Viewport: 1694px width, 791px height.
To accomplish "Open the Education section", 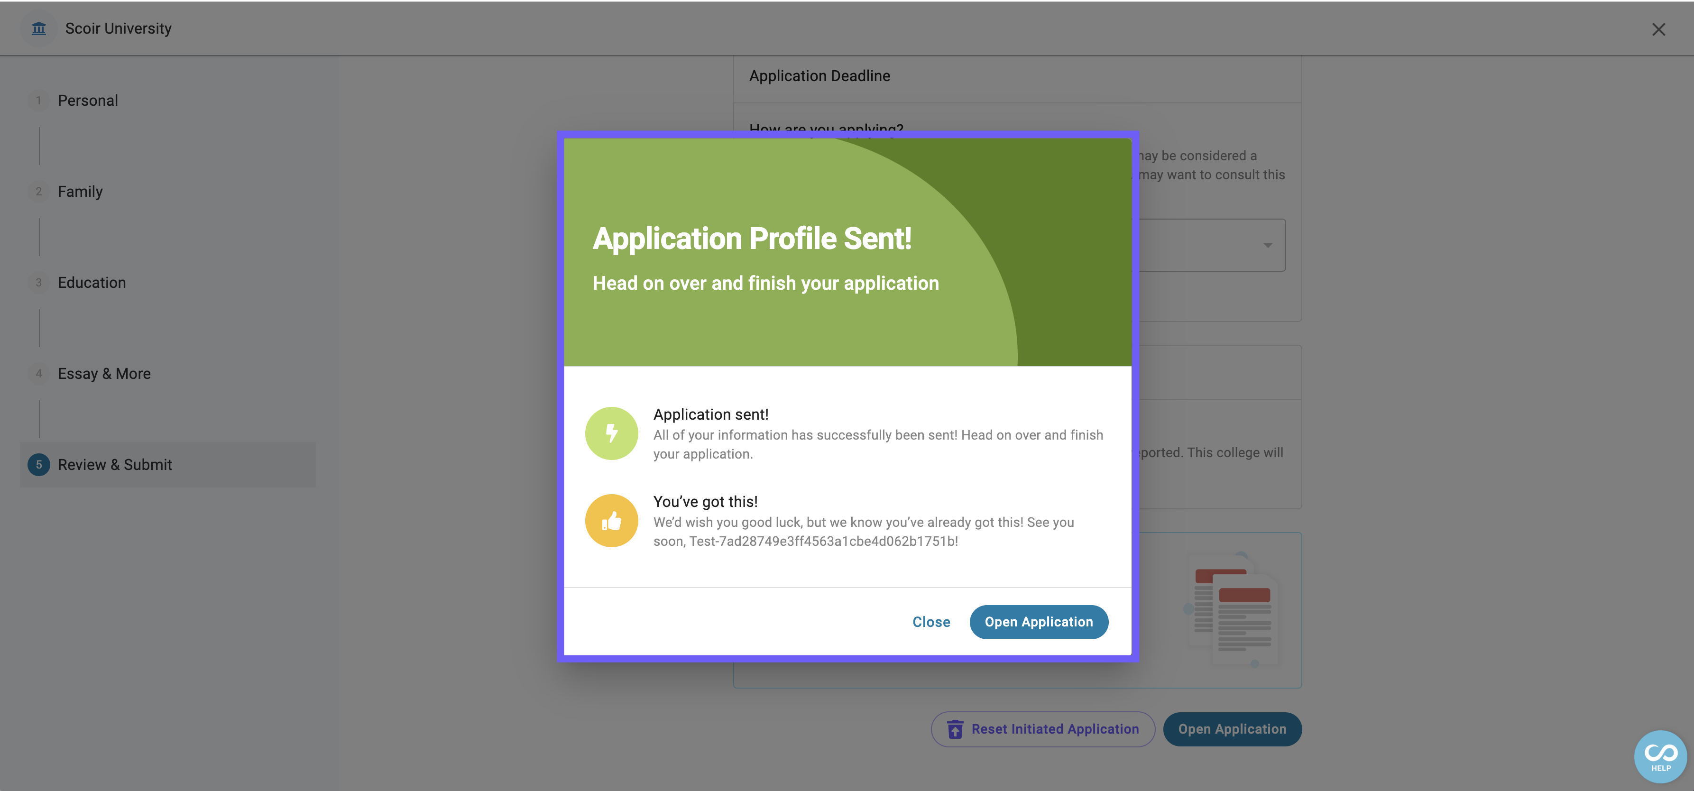I will pyautogui.click(x=92, y=283).
